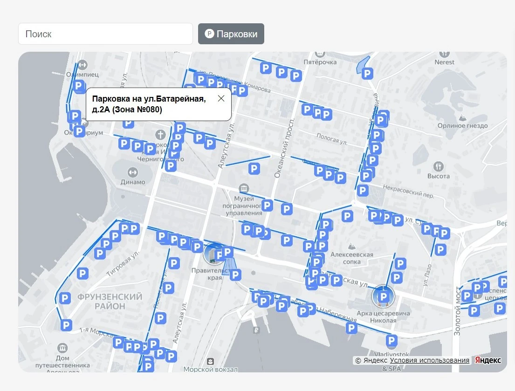Click the Олимпиец sports icon
The image size is (515, 391).
(82, 65)
